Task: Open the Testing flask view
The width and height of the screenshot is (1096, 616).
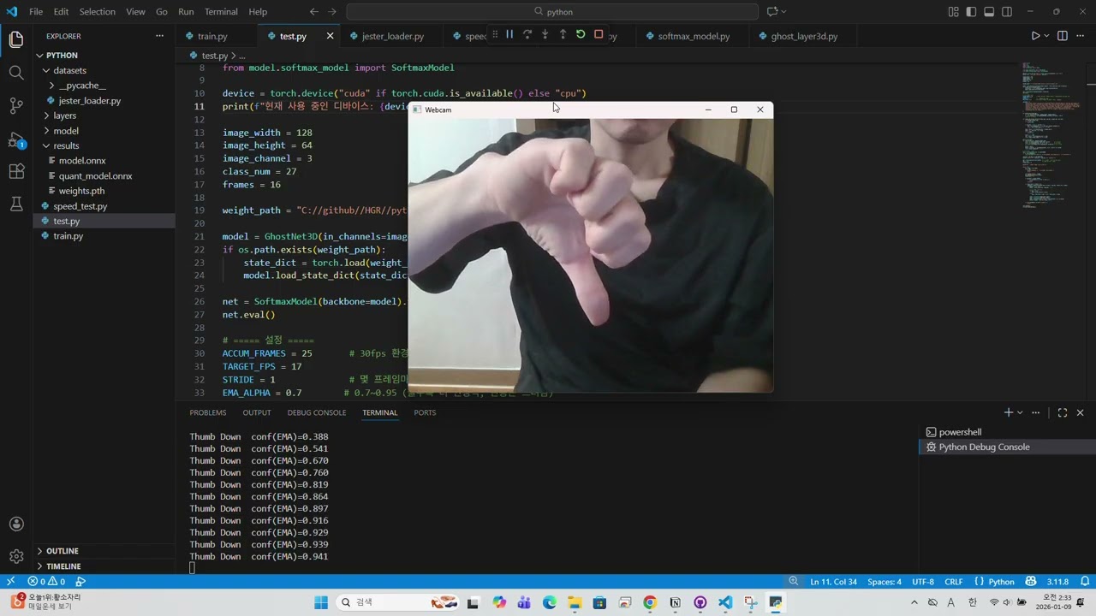Action: click(16, 204)
